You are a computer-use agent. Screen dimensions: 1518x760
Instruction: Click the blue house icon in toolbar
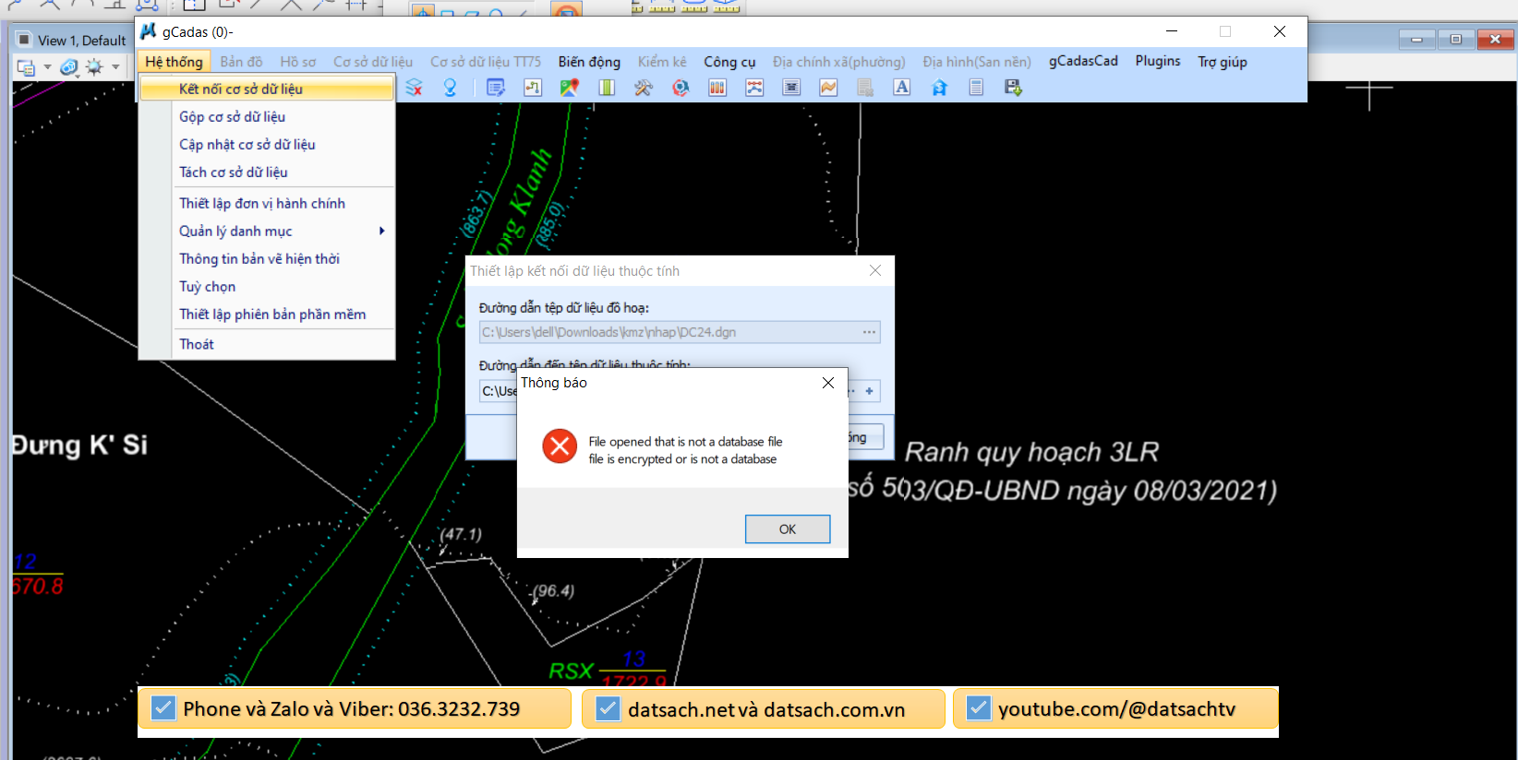tap(939, 88)
